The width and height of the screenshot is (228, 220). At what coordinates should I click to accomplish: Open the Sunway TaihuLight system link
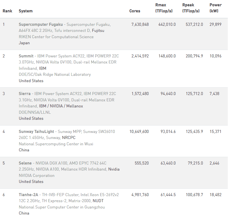click(x=36, y=132)
